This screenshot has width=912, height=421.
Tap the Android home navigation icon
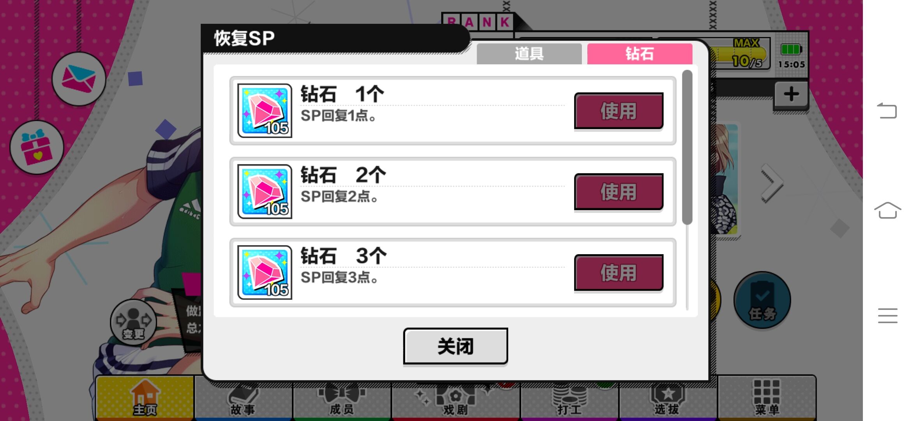(x=887, y=210)
